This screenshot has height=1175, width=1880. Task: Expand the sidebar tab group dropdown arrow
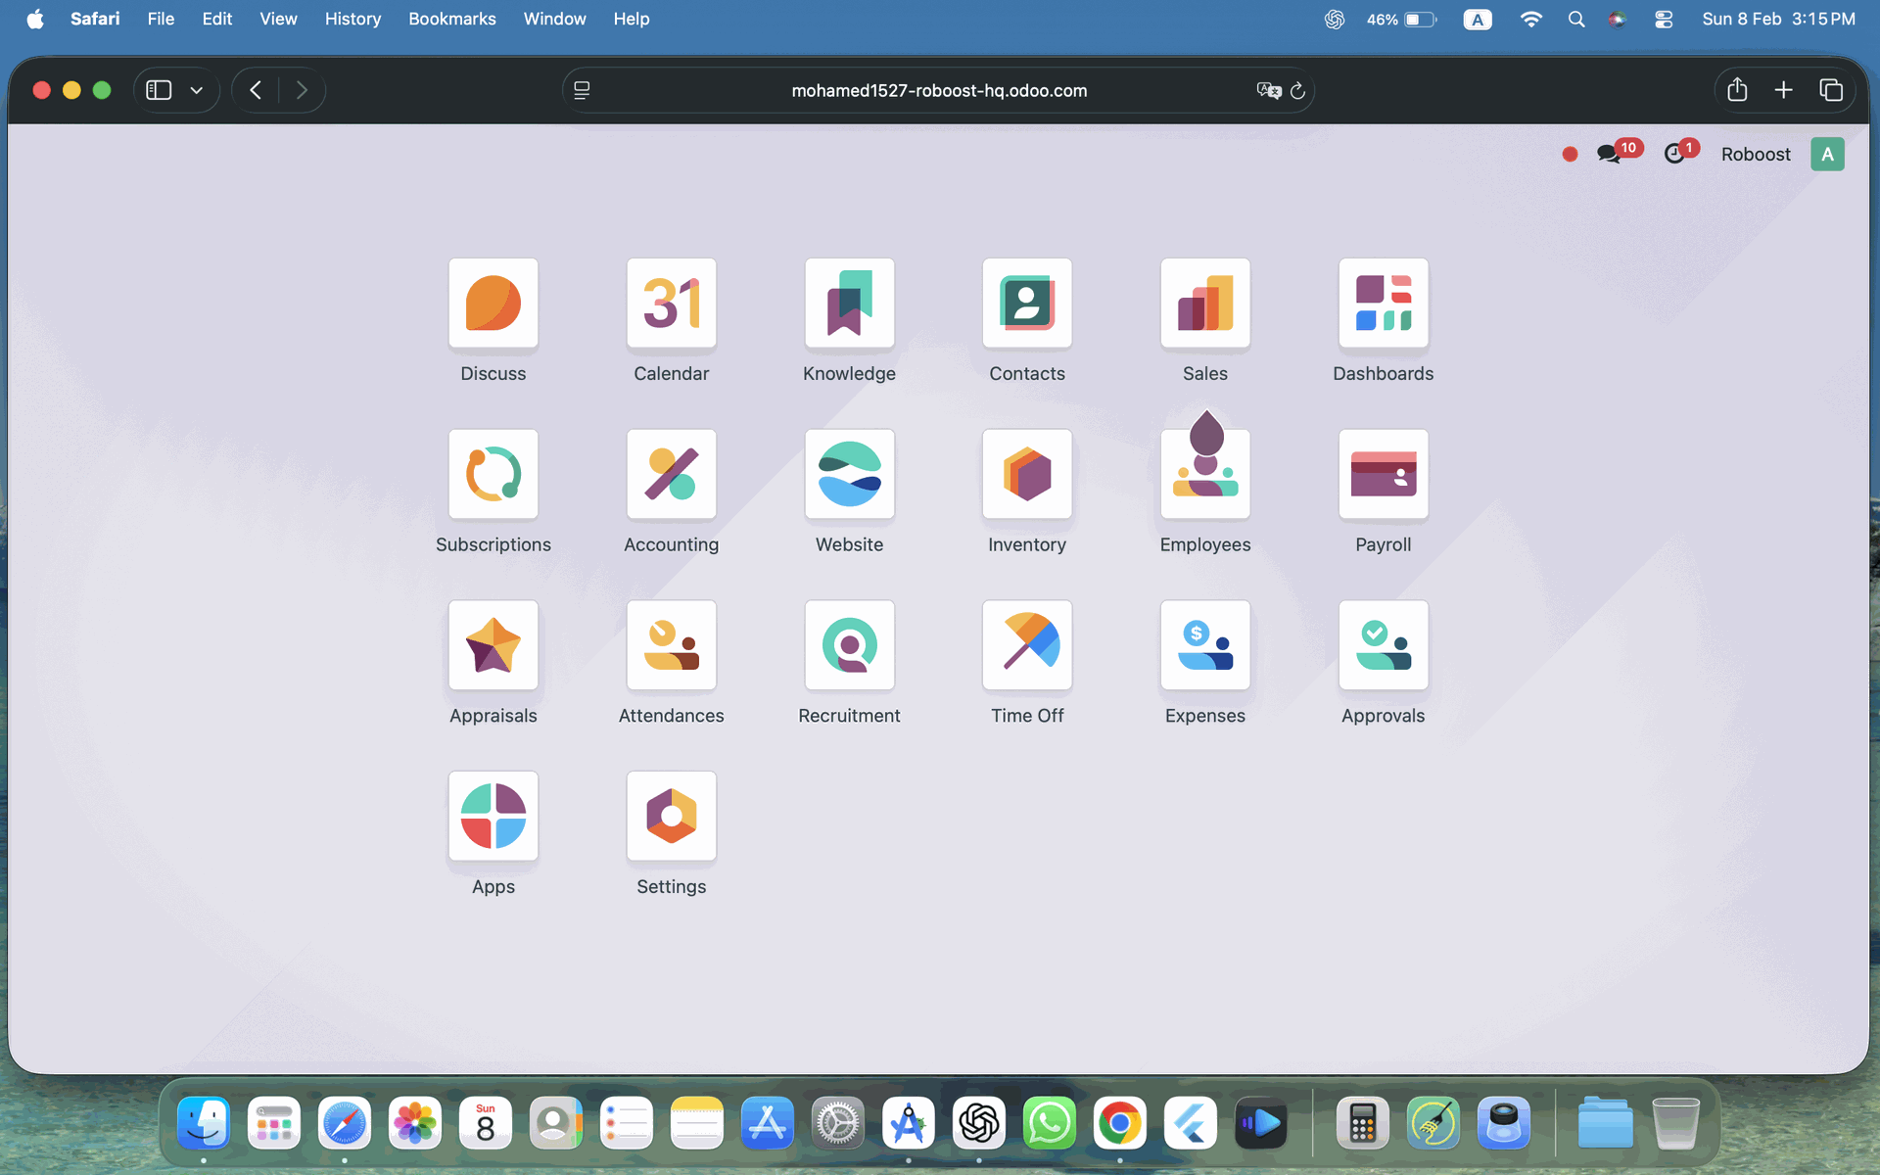point(197,90)
